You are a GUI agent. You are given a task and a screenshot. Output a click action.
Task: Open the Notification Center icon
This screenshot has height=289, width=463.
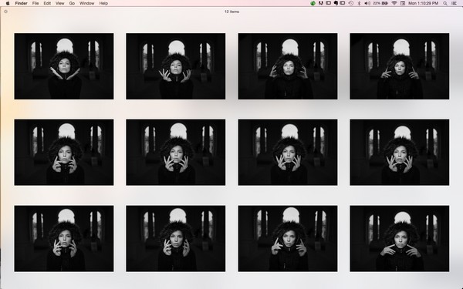pyautogui.click(x=455, y=3)
